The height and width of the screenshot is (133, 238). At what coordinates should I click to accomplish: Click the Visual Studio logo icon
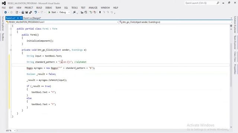tap(4, 3)
